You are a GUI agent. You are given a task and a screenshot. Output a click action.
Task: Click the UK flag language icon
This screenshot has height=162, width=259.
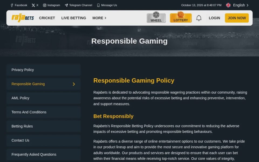pos(228,5)
